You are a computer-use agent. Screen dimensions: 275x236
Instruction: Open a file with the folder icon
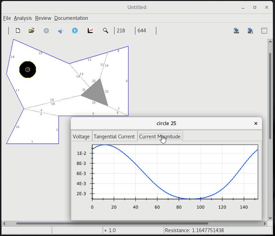click(32, 31)
